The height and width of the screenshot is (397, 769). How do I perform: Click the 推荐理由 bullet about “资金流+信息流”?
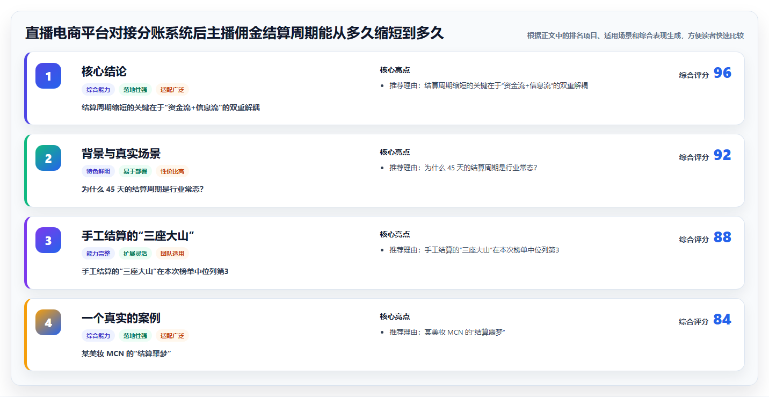coord(489,85)
